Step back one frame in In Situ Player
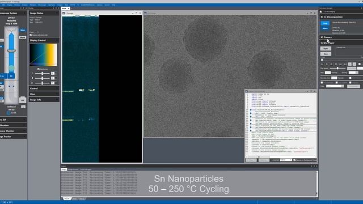Screen dimensions: 363x204 click(x=327, y=64)
